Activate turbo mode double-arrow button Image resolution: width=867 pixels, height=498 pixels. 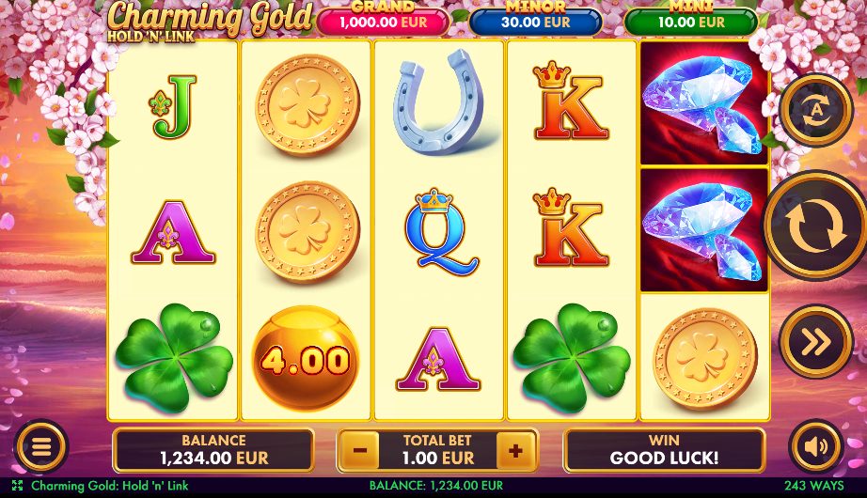tap(816, 342)
